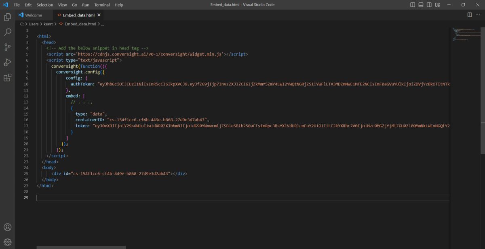Click the HTML comment on line 4
Screen dimensions: 485x249
97,48
